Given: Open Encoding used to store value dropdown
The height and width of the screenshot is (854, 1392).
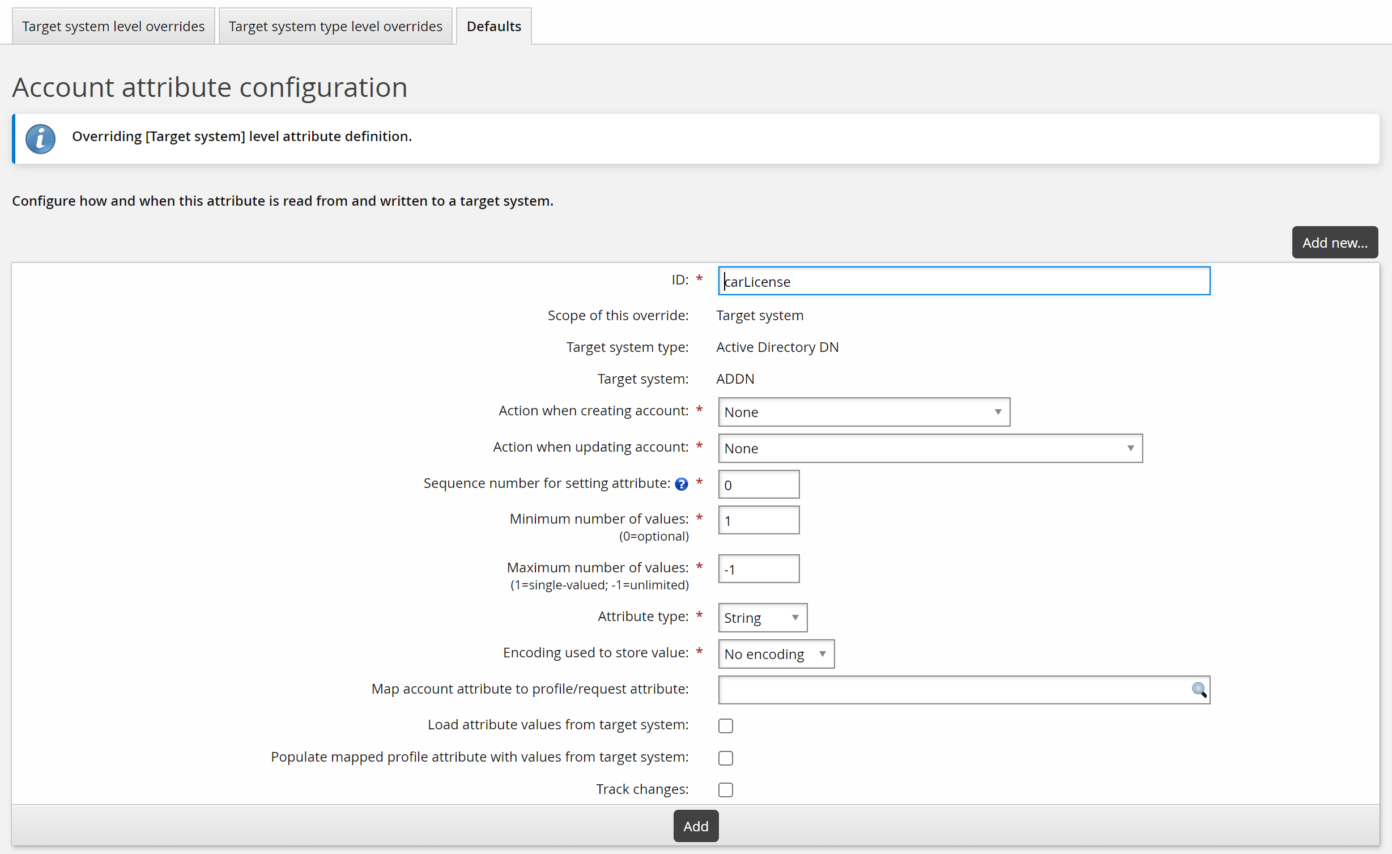Looking at the screenshot, I should point(776,654).
